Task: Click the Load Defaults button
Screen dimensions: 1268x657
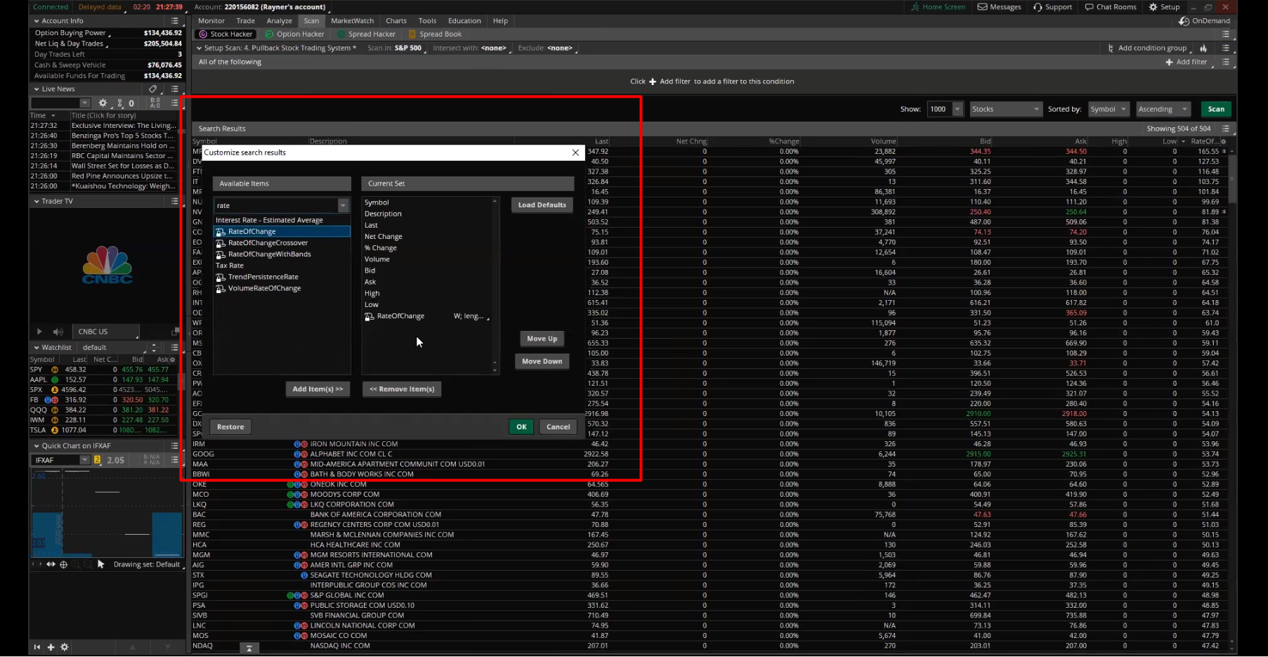Action: point(542,205)
